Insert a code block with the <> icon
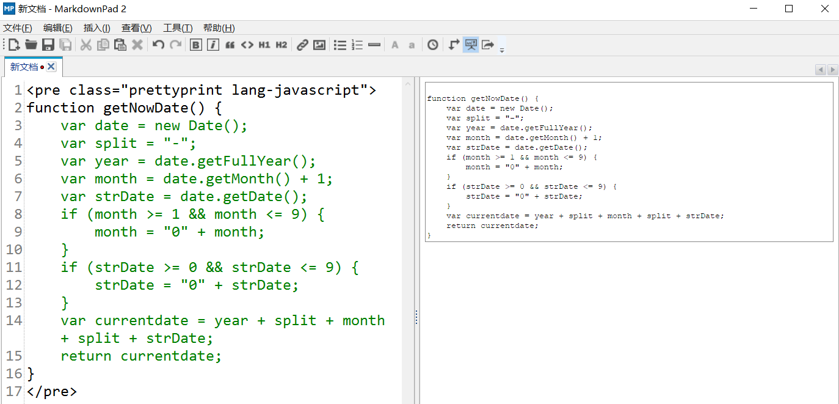 (247, 45)
